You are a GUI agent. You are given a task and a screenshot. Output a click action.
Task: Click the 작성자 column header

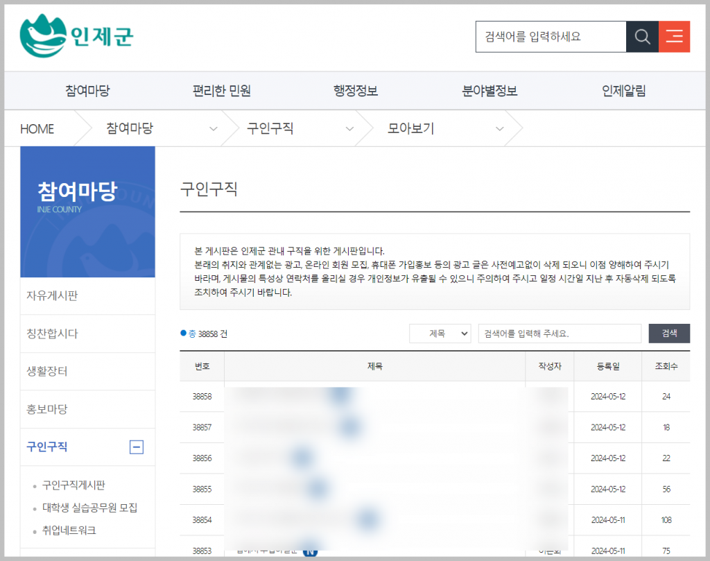point(550,366)
